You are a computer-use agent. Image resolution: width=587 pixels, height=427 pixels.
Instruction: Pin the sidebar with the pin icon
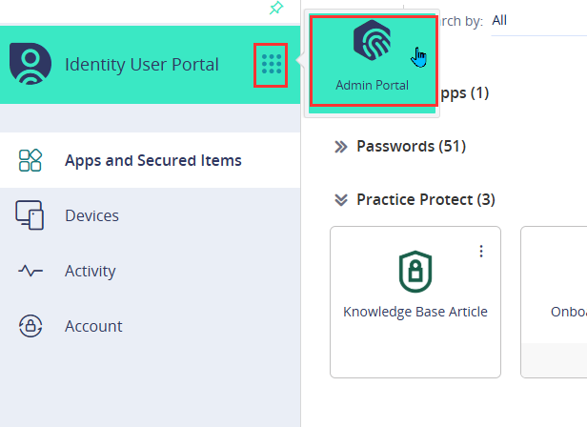click(276, 8)
